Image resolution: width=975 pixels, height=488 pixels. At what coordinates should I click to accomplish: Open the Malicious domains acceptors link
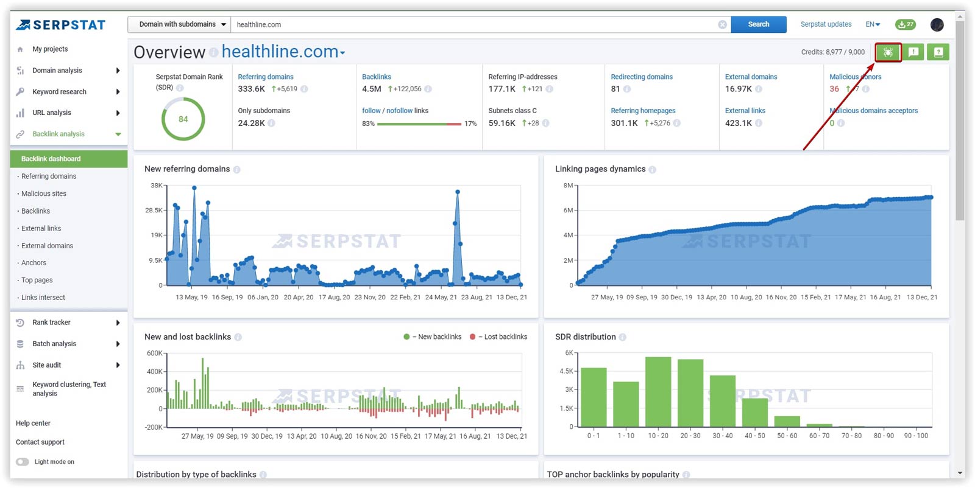[x=873, y=111]
